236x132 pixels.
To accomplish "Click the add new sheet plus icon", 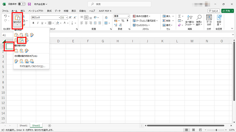I will pyautogui.click(x=49, y=125).
